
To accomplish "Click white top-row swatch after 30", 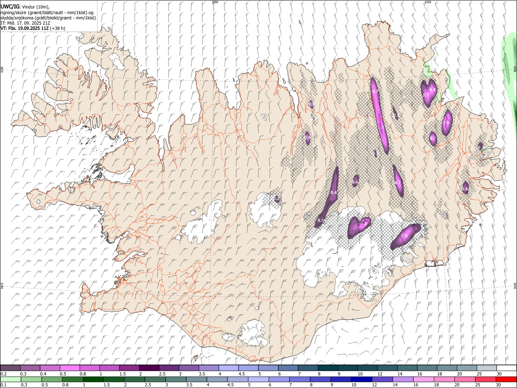I will 506,368.
